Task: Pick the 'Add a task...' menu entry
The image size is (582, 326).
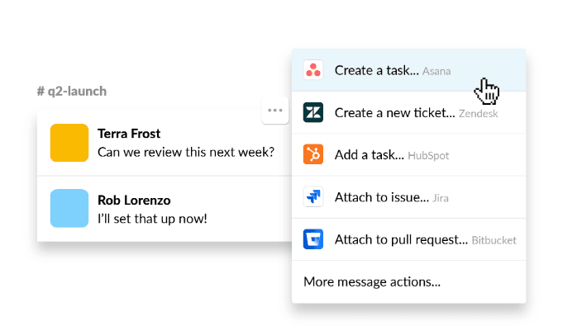Action: pyautogui.click(x=408, y=154)
